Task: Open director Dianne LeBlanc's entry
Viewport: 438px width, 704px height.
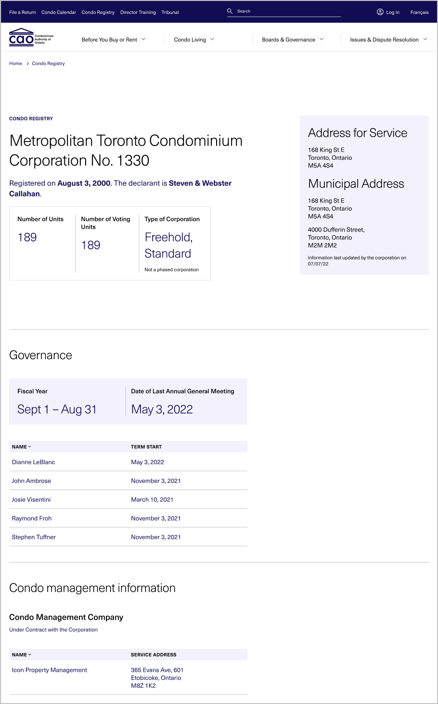Action: pos(33,462)
